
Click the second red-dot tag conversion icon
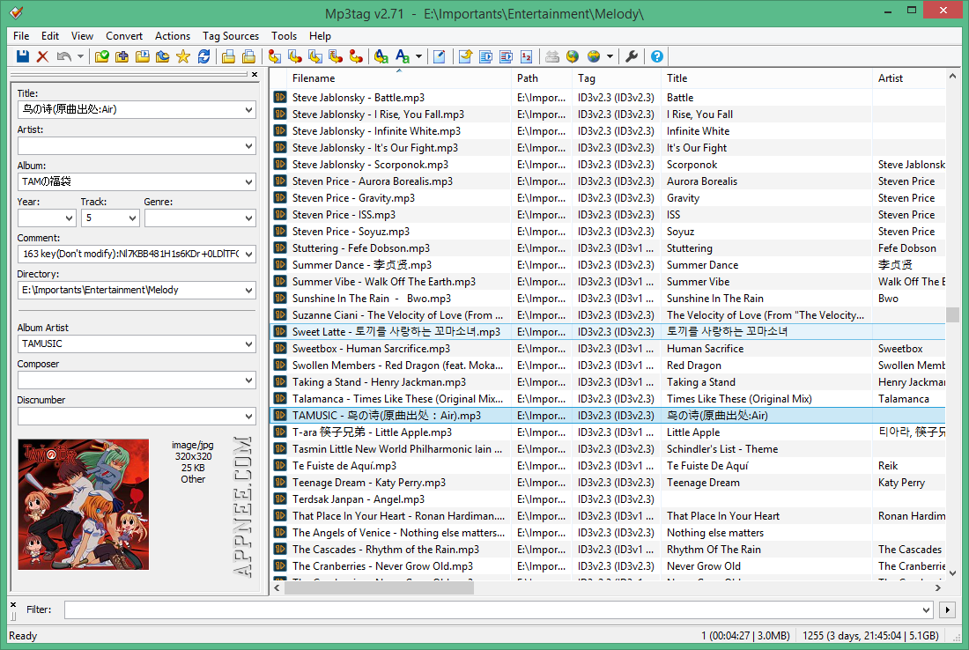coord(295,56)
